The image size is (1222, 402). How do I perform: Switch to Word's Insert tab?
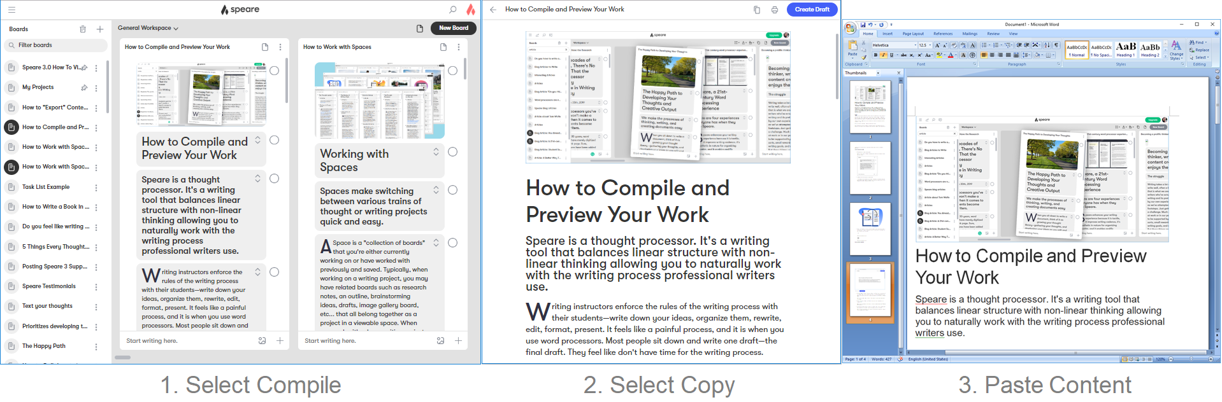(888, 34)
